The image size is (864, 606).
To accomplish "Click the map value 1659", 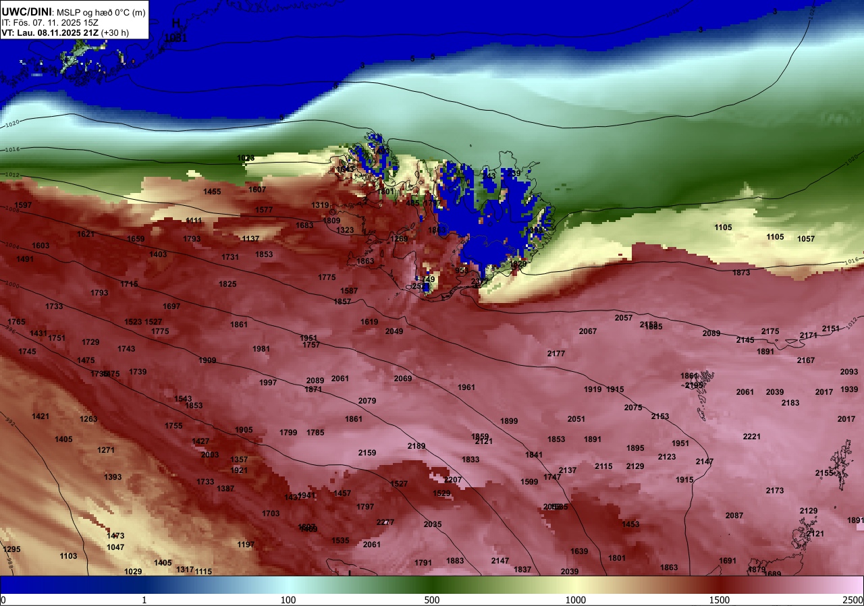I will click(136, 239).
